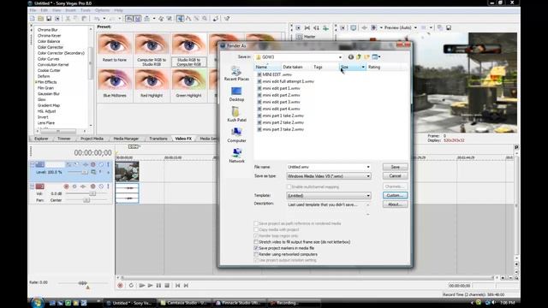This screenshot has width=548, height=308.
Task: Select the Normal Edit tool icon
Action: [x=180, y=19]
